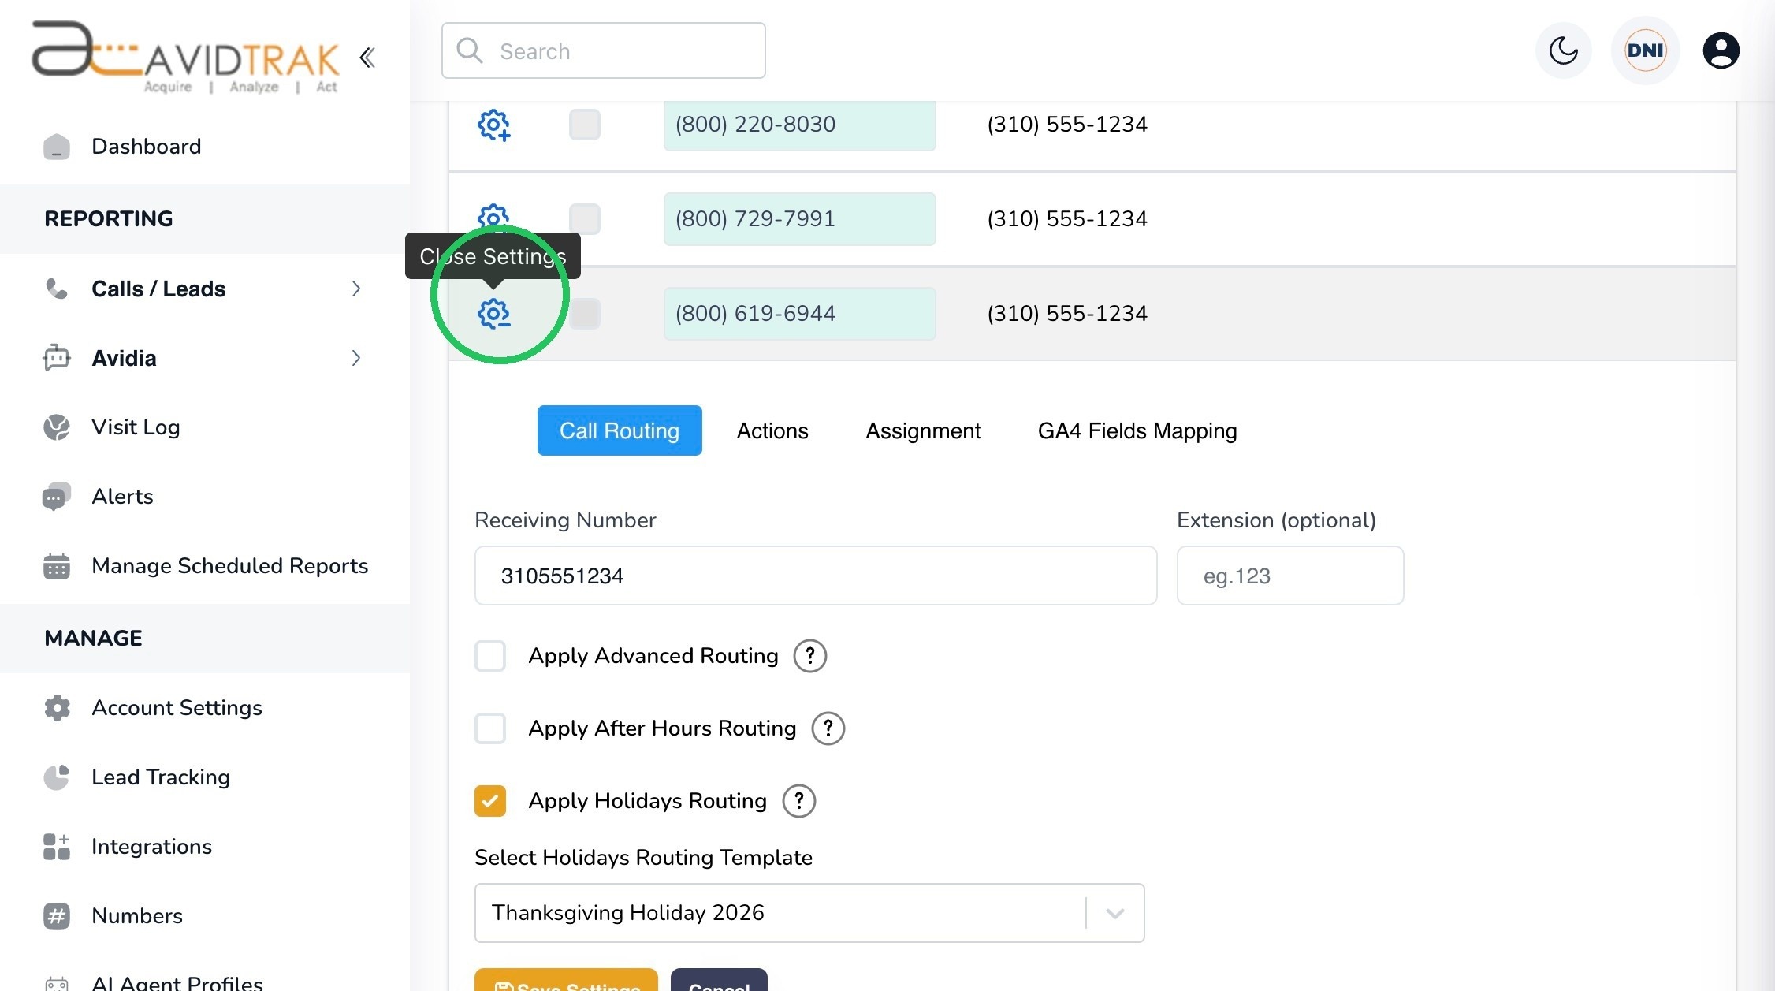
Task: Switch to GA4 Fields Mapping tab
Action: 1137,430
